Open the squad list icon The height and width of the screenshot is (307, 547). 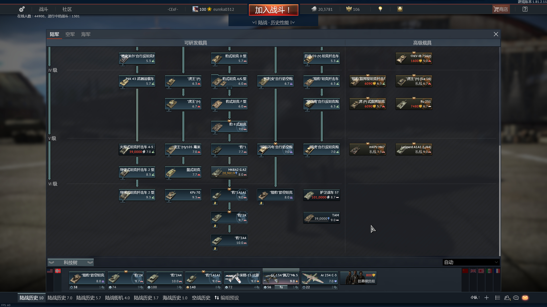pos(498,298)
